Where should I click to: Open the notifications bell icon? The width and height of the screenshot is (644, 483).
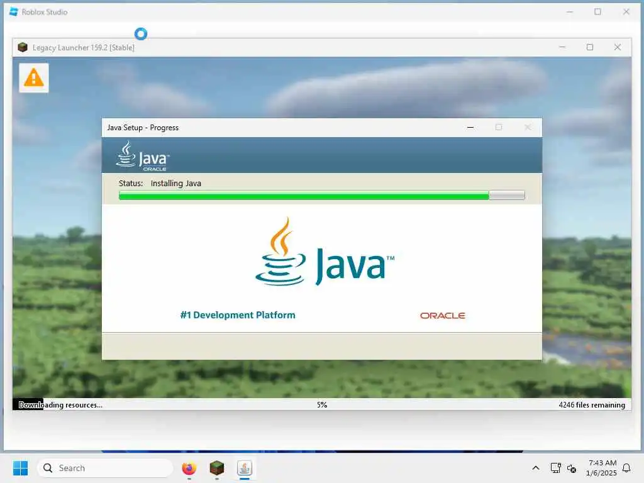tap(626, 468)
